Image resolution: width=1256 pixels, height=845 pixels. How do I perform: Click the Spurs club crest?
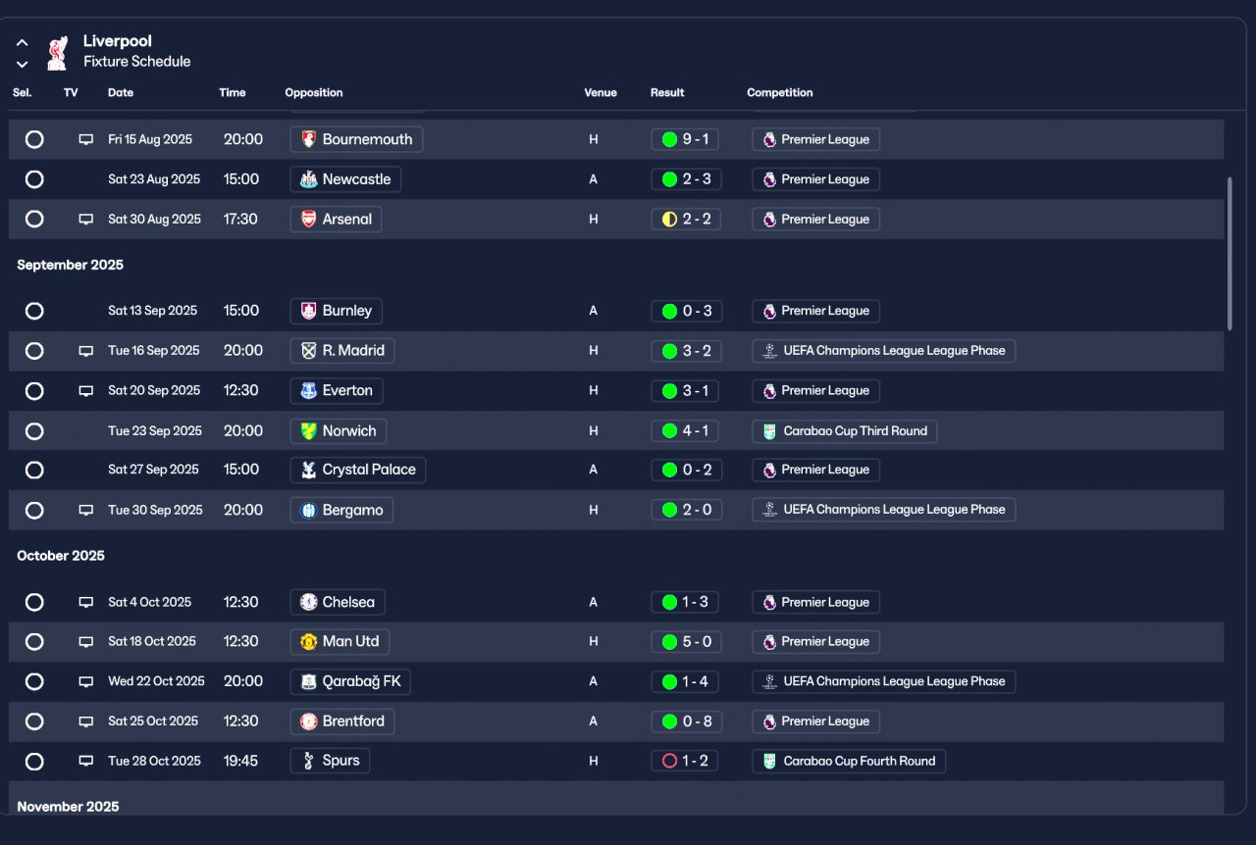[309, 761]
